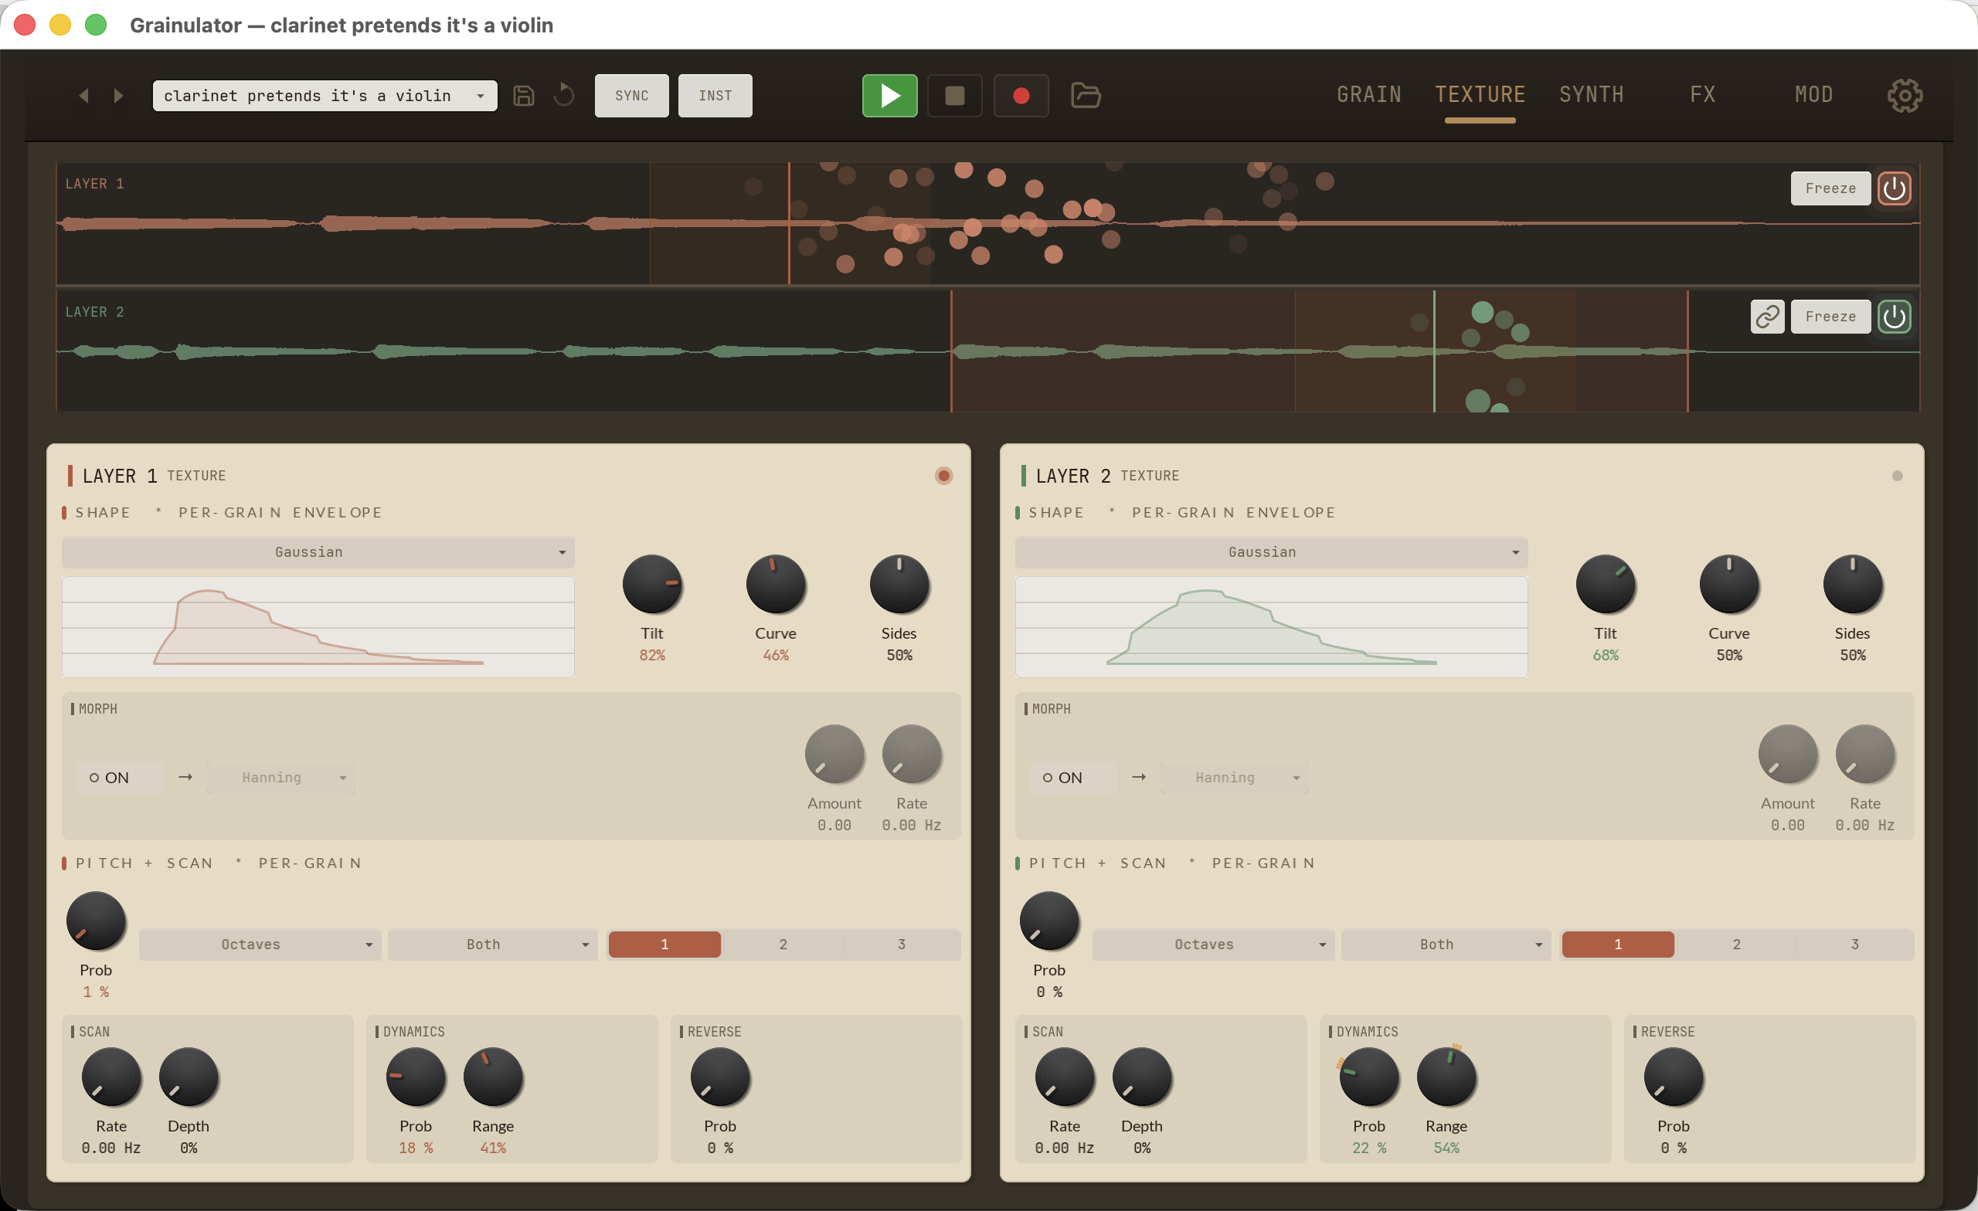This screenshot has height=1211, width=1978.
Task: Open Layer 2 Both direction dropdown
Action: (x=1446, y=945)
